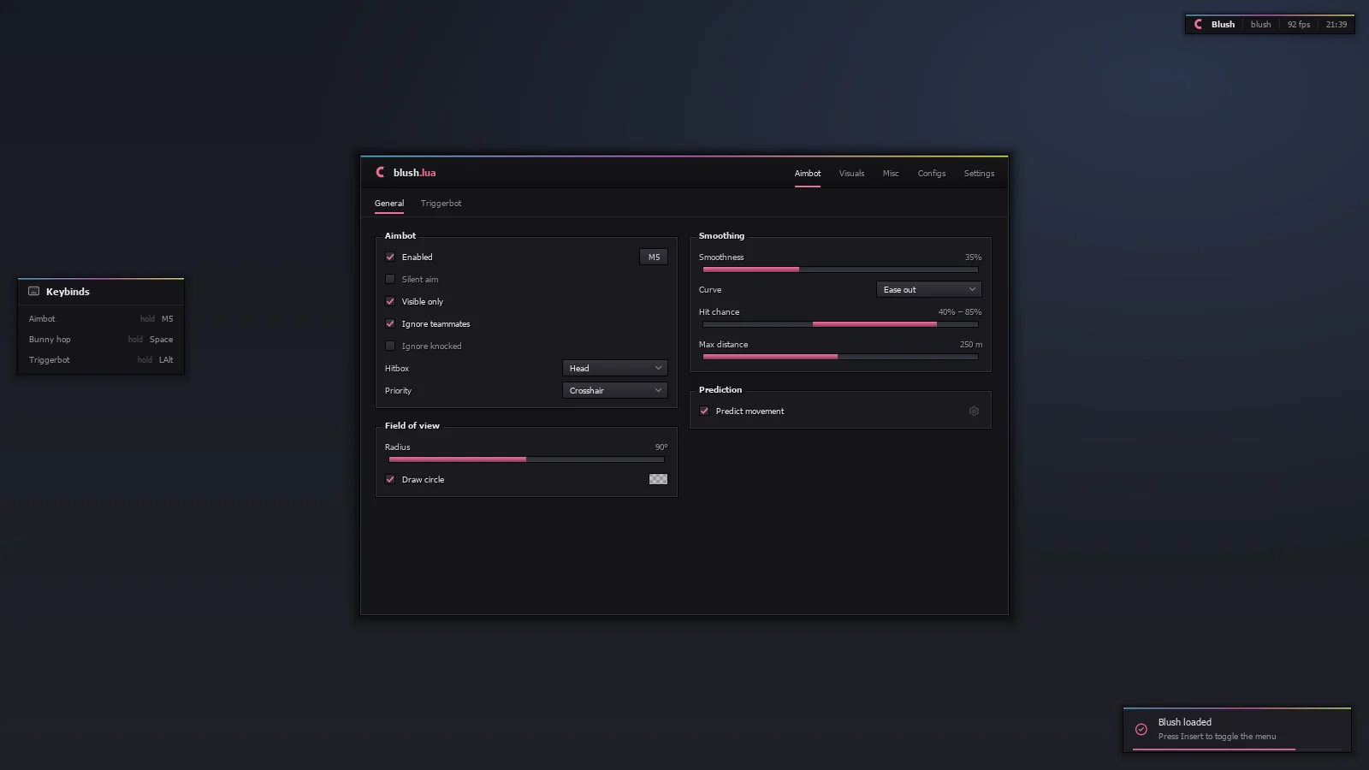Open the Draw circle color swatch
The width and height of the screenshot is (1369, 770).
(x=658, y=480)
